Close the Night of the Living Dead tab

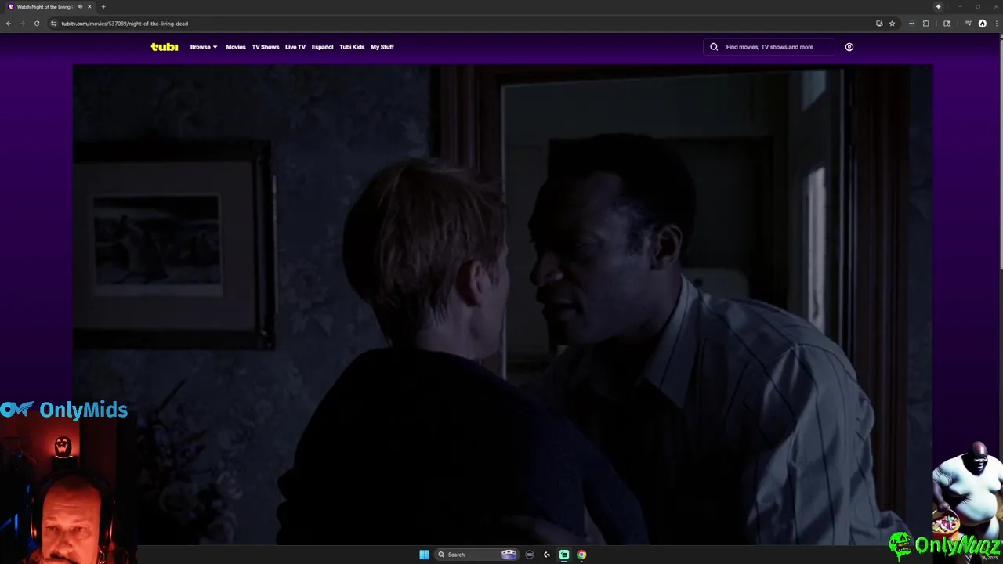coord(89,7)
